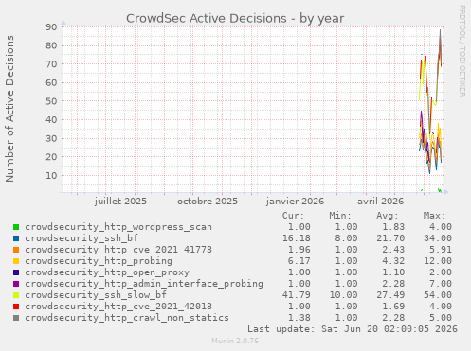Click the ssh_slow_bf max value 54.00
The height and width of the screenshot is (351, 471).
438,295
